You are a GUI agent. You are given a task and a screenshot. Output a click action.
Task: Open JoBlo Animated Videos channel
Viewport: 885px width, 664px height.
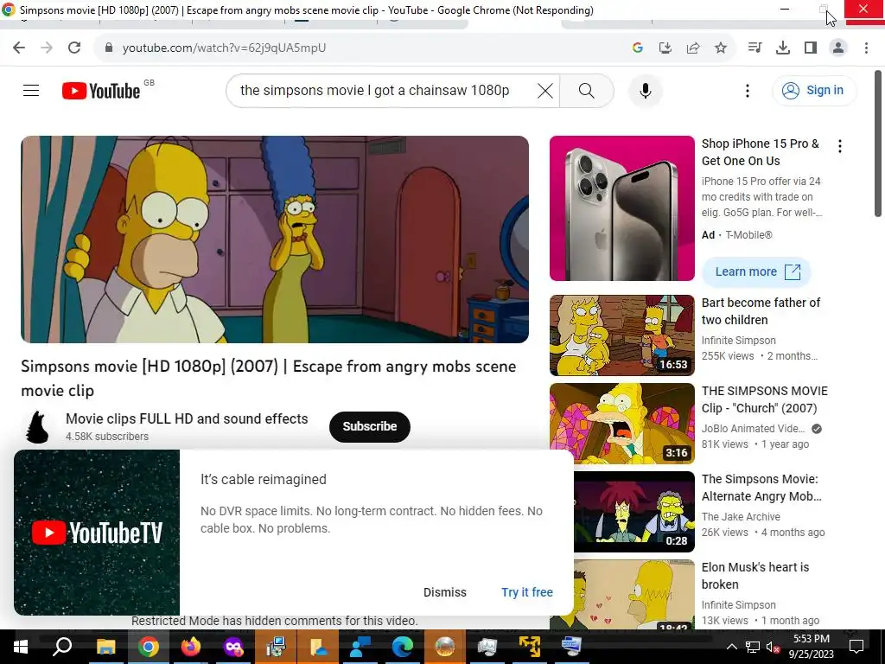tap(753, 429)
